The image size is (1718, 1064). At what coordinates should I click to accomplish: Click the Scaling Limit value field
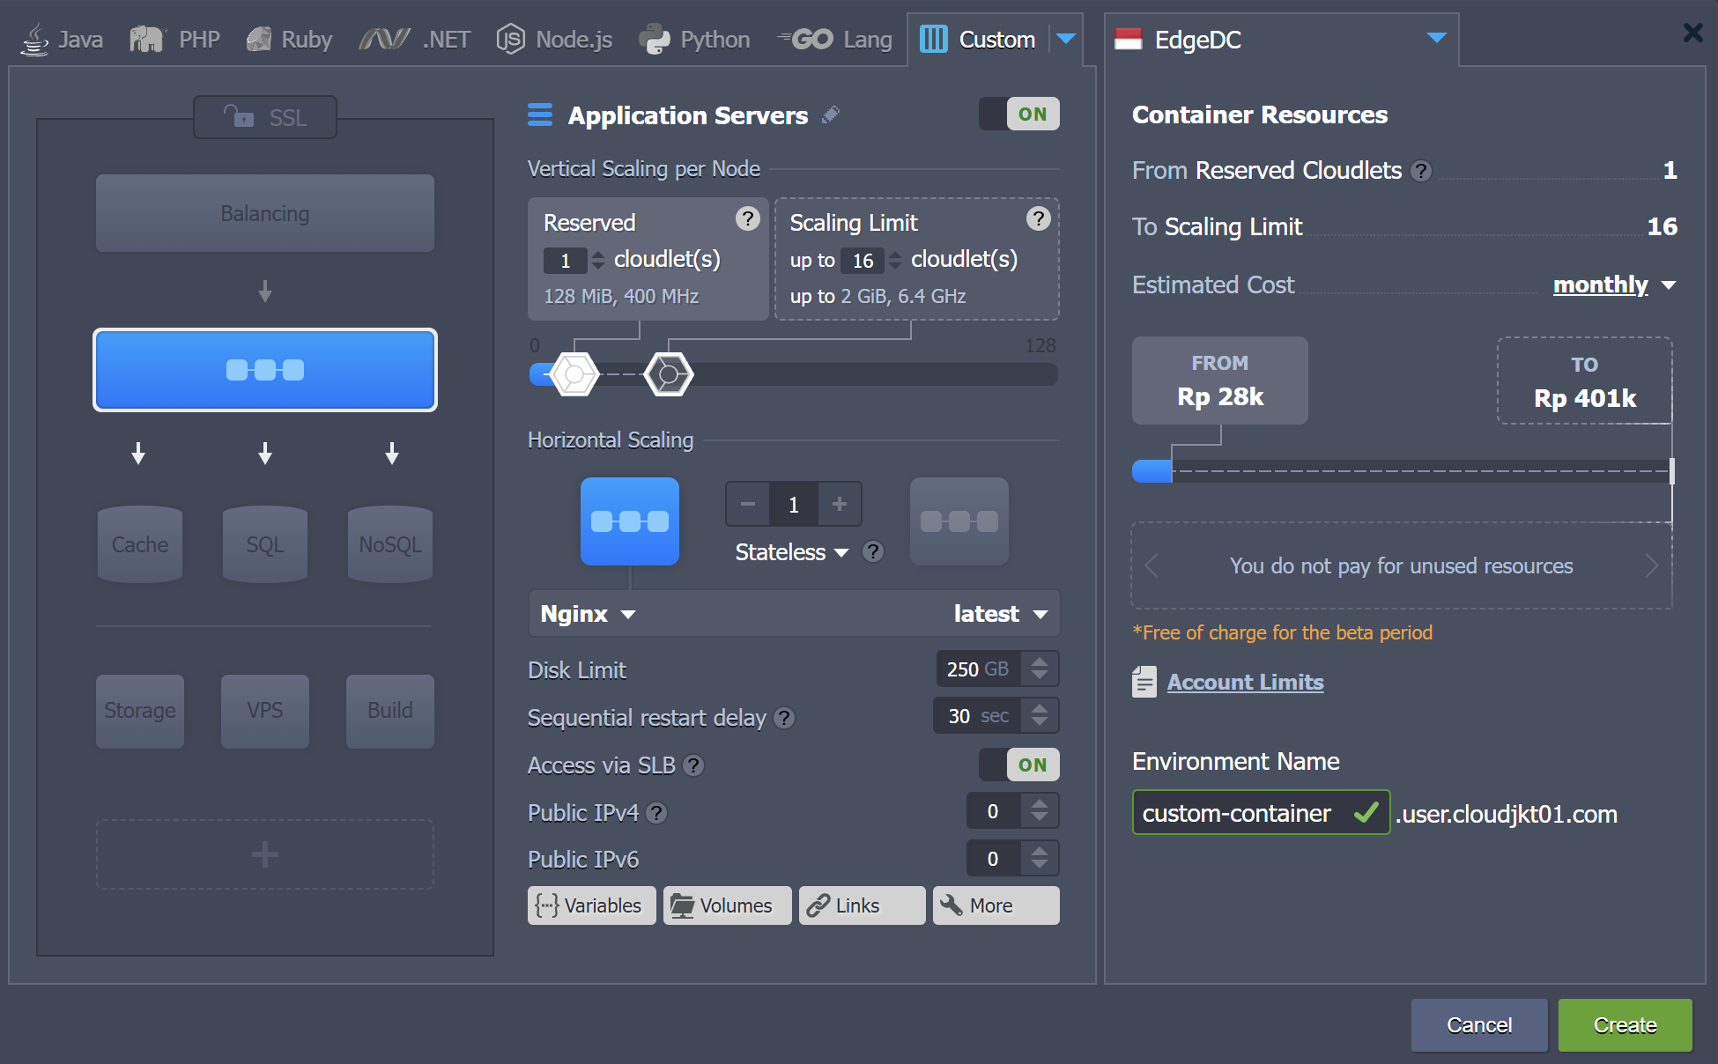[863, 261]
